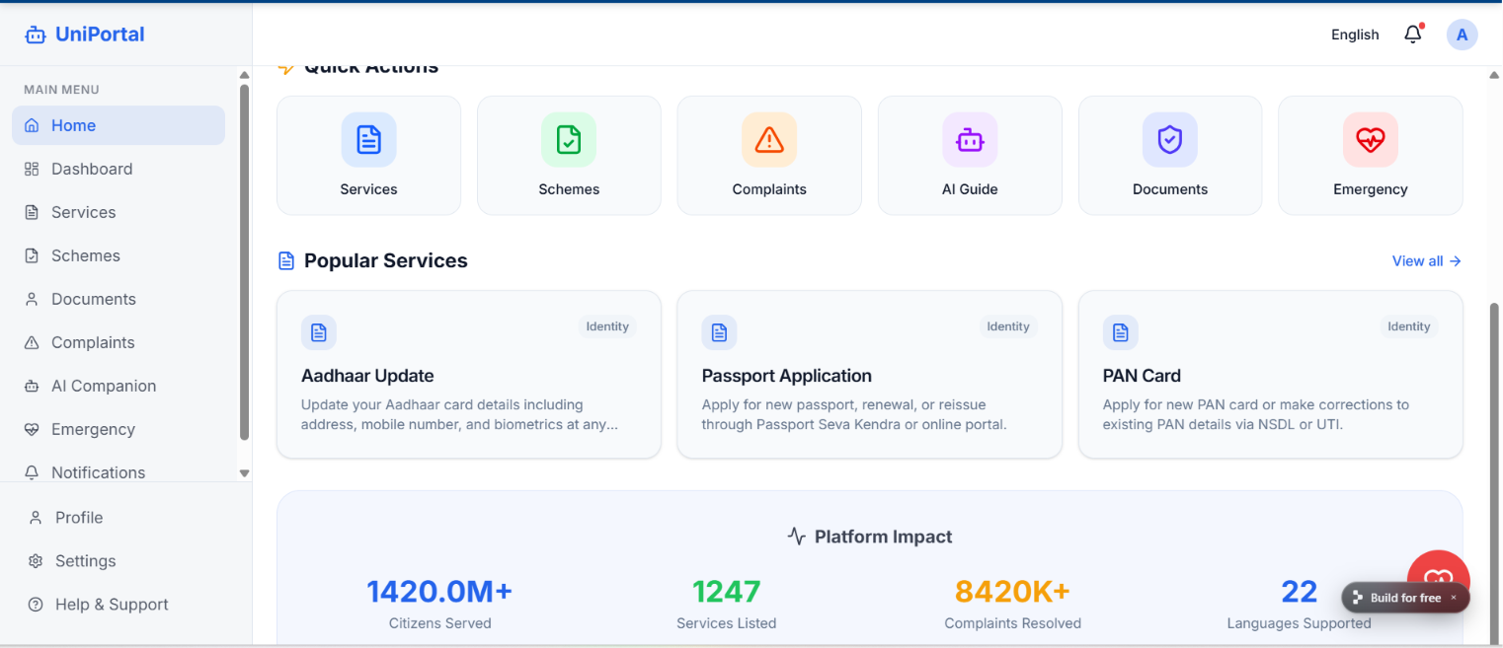Open the user avatar labeled A
Viewport: 1503px width, 648px height.
coord(1463,35)
